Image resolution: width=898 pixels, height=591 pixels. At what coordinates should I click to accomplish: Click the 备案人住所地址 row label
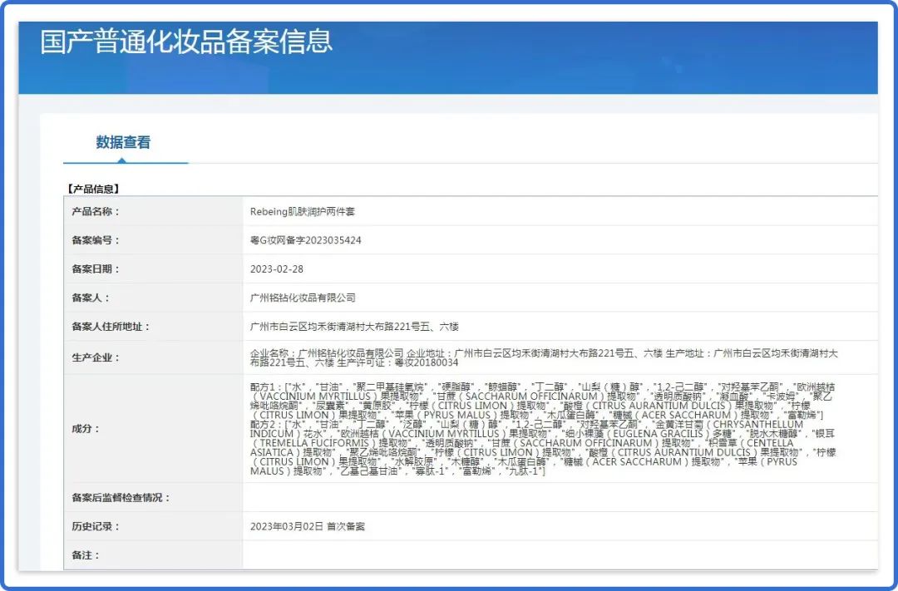coord(111,327)
